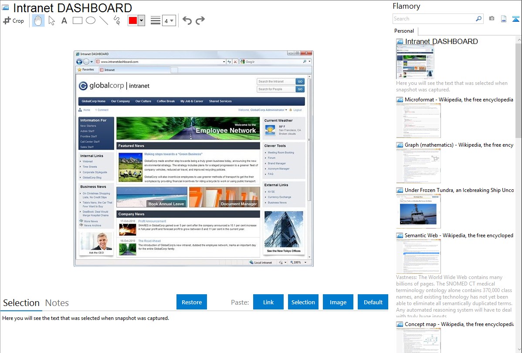Click the 'Here you will see' selection text

tap(85, 318)
